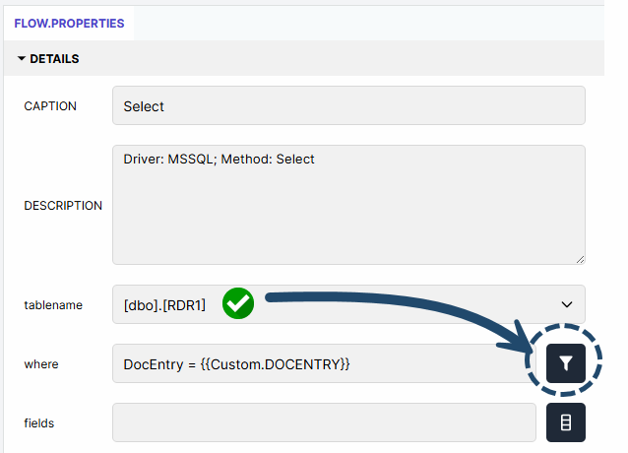This screenshot has height=453, width=628.
Task: Click into the DESCRIPTION text area
Action: click(x=348, y=205)
